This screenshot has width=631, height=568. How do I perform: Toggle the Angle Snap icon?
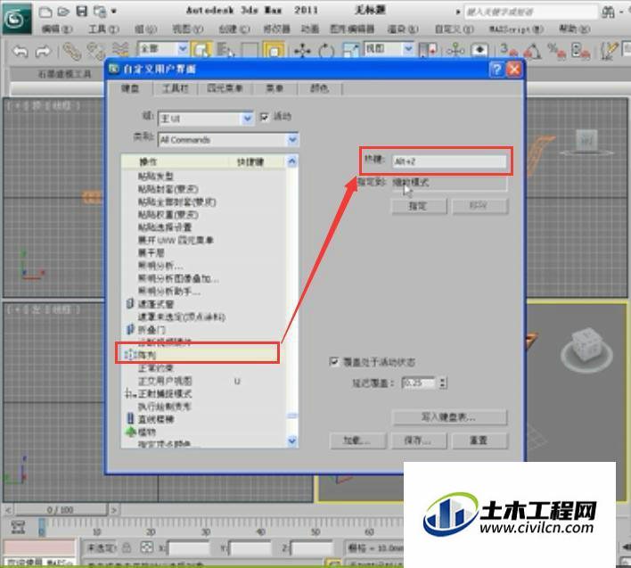(x=532, y=51)
